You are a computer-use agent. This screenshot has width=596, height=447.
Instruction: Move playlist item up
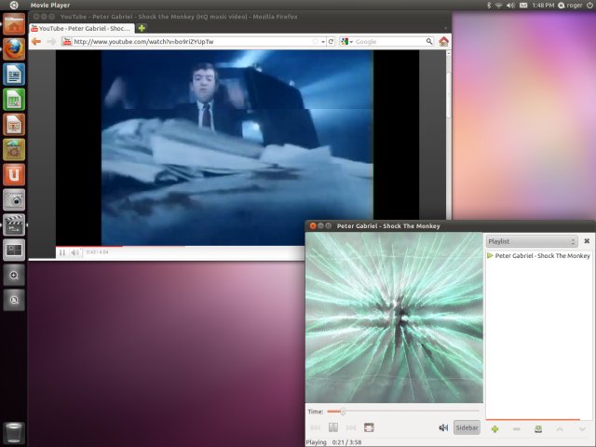[560, 429]
